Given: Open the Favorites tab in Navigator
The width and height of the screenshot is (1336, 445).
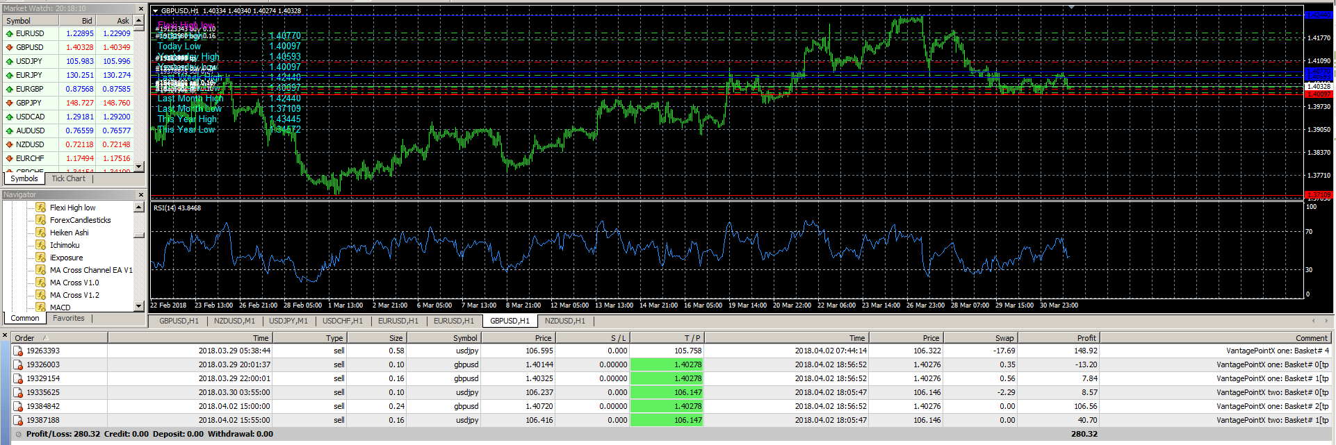Looking at the screenshot, I should click(69, 318).
